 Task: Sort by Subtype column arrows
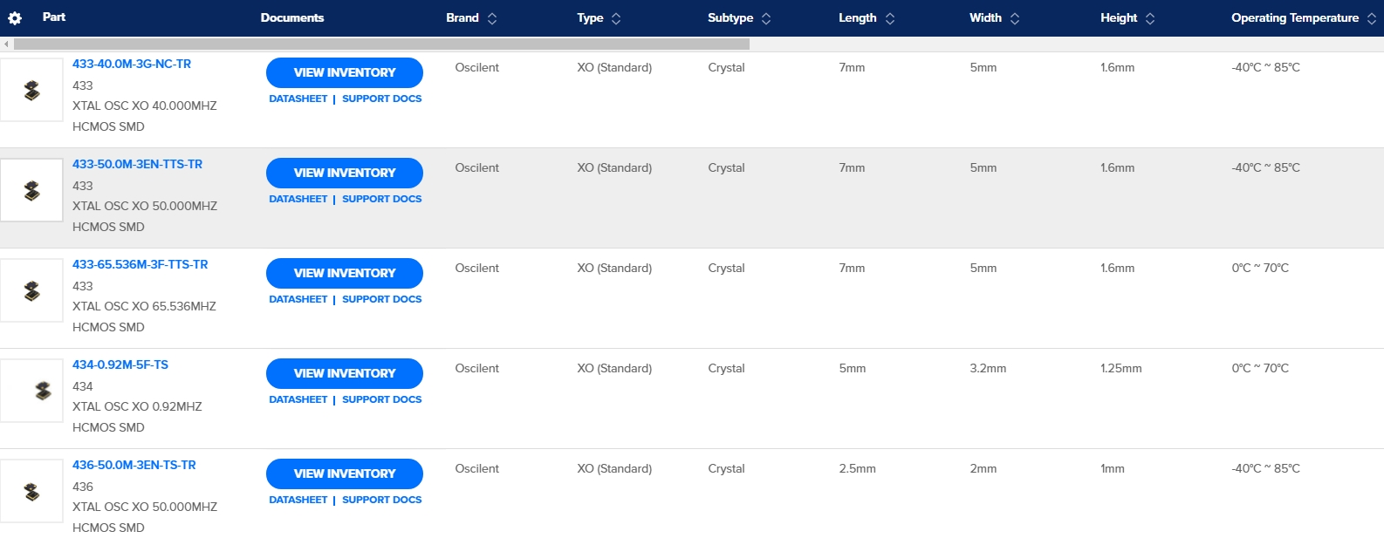coord(766,18)
